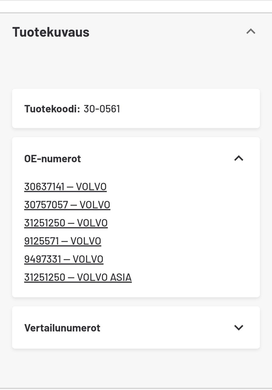Expand the Vertailunumerot chevron arrow
The width and height of the screenshot is (272, 390).
coord(239,328)
